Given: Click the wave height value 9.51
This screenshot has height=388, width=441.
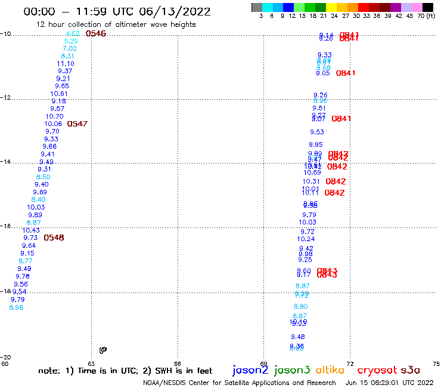Looking at the screenshot, I should [x=319, y=108].
